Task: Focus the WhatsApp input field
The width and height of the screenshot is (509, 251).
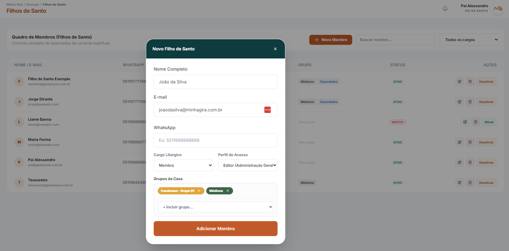Action: (216, 140)
